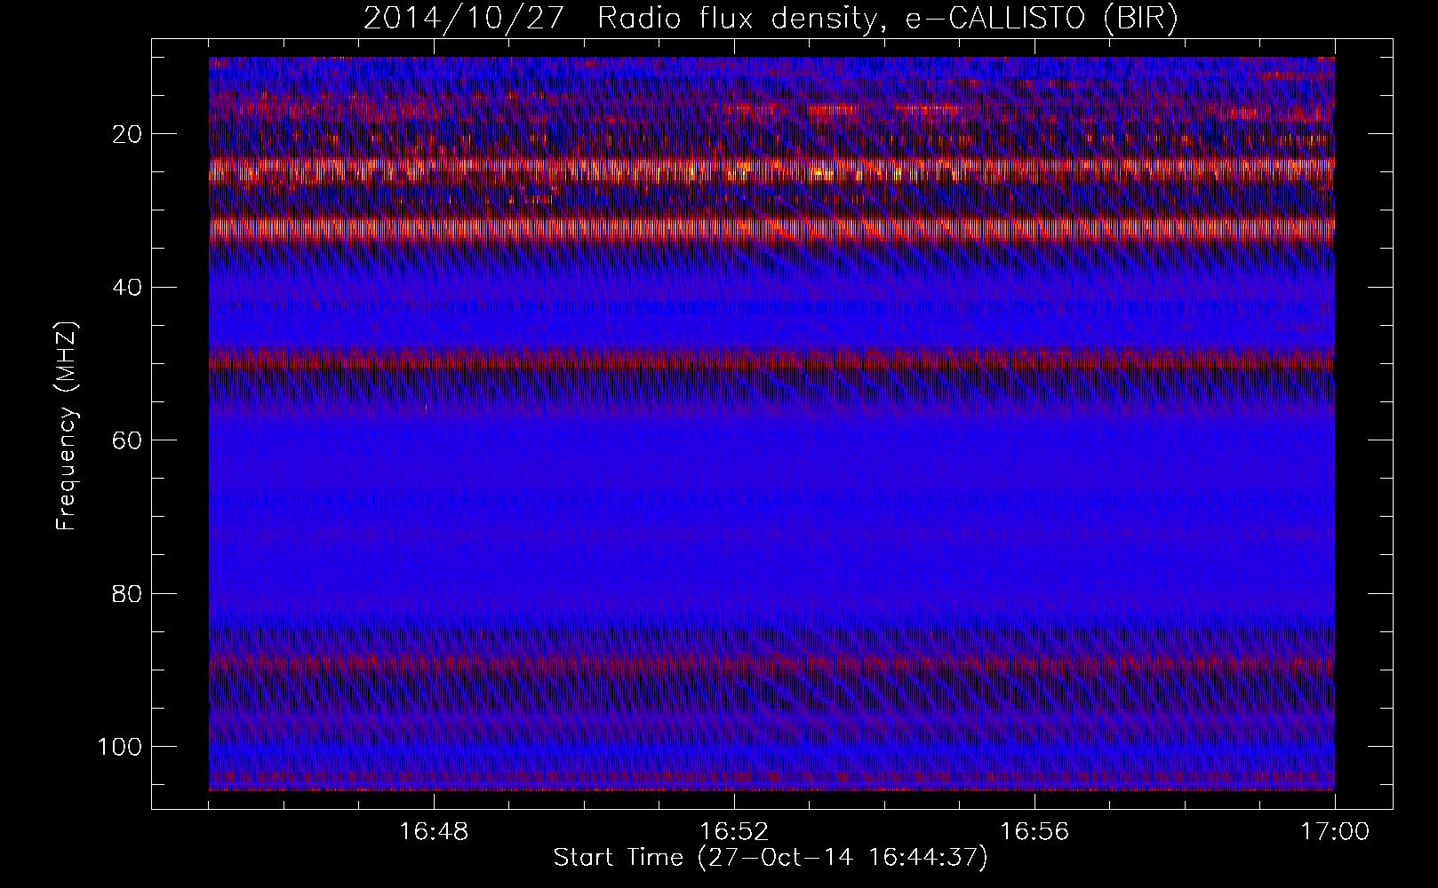Click the 16:48 time tick label
This screenshot has height=888, width=1438.
434,832
